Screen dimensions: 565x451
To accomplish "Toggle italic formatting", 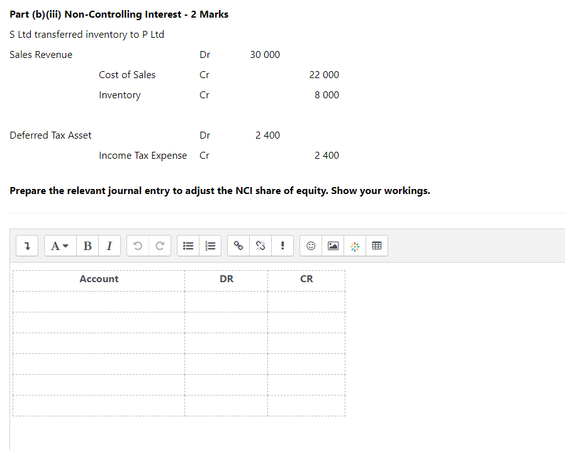I will tap(109, 246).
